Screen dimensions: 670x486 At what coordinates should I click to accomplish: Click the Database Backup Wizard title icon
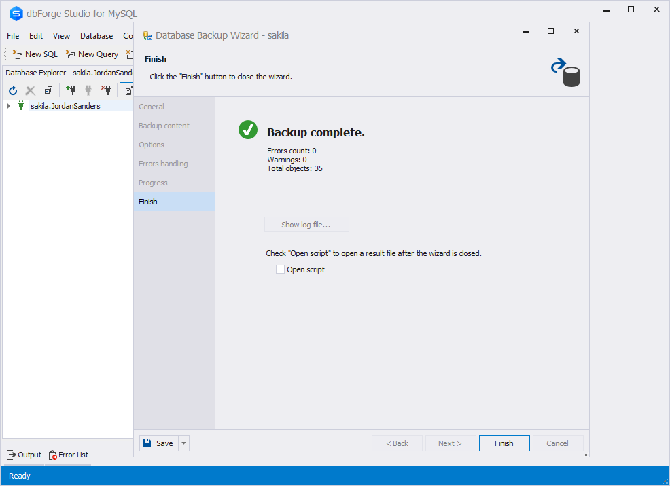click(x=147, y=35)
